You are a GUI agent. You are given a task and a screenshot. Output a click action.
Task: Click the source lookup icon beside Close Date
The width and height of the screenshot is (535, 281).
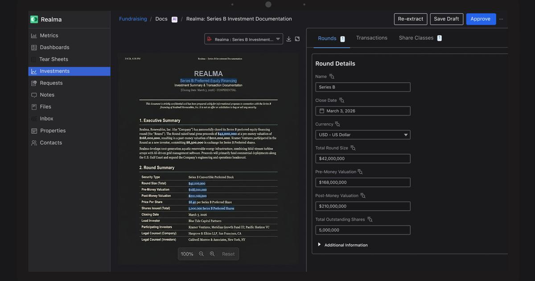coord(342,100)
